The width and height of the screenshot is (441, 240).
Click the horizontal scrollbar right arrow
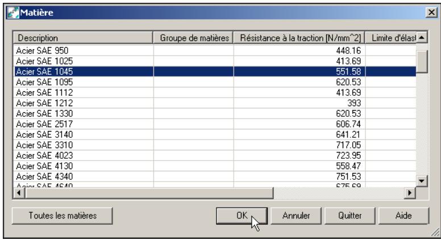pyautogui.click(x=410, y=193)
